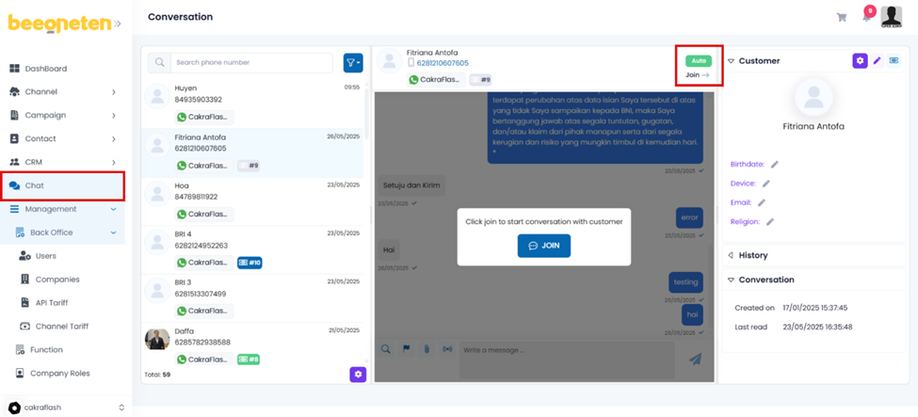Viewport: 918px width, 417px height.
Task: Click the send message paper plane
Action: click(x=695, y=359)
